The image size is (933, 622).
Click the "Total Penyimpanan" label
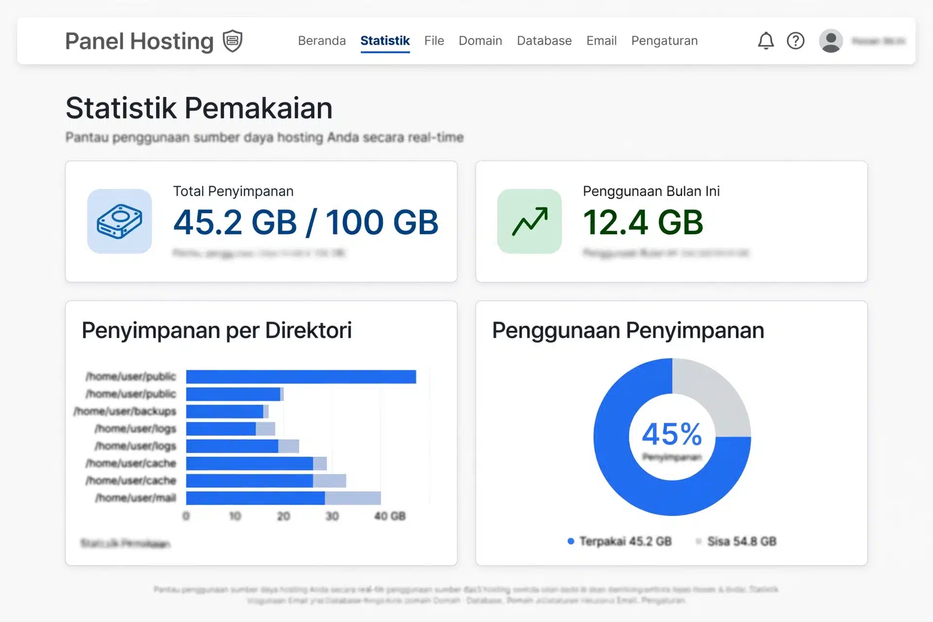tap(233, 191)
